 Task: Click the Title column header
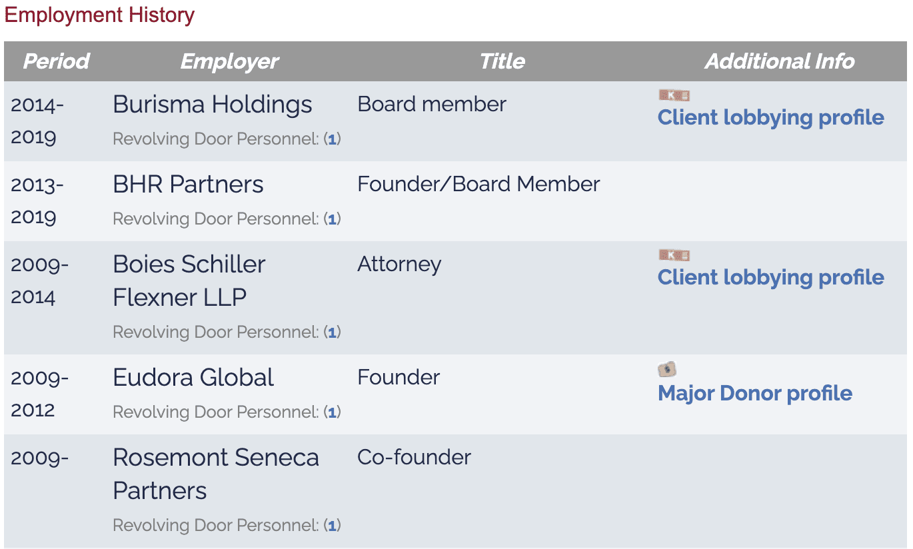(x=502, y=61)
